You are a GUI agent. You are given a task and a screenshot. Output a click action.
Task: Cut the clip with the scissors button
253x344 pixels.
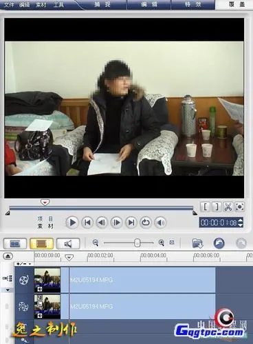click(228, 207)
